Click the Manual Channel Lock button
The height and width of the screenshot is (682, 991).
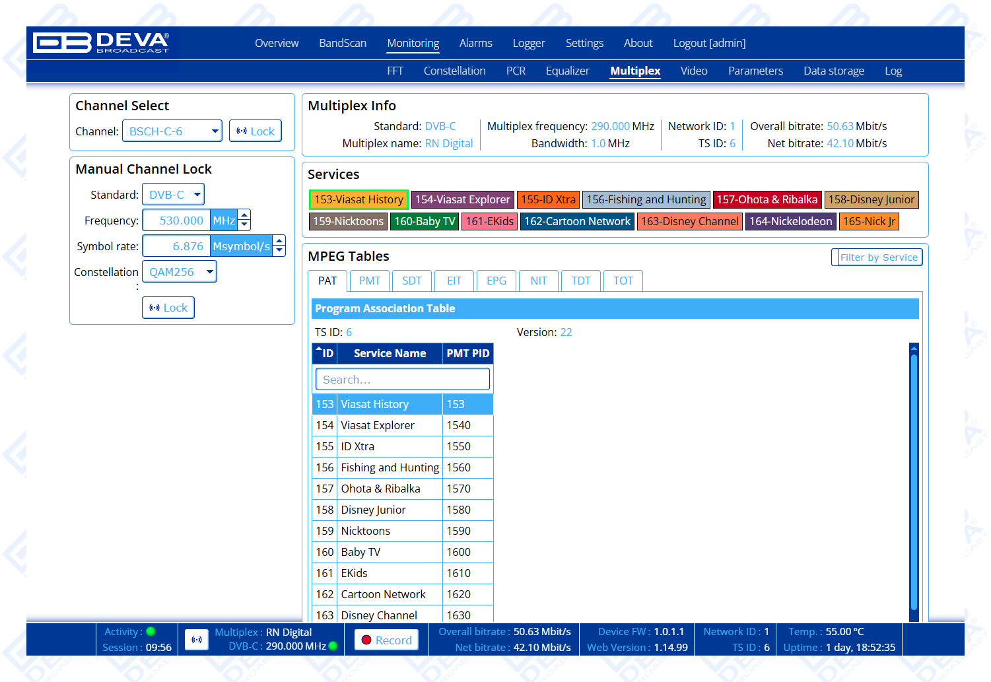click(168, 308)
